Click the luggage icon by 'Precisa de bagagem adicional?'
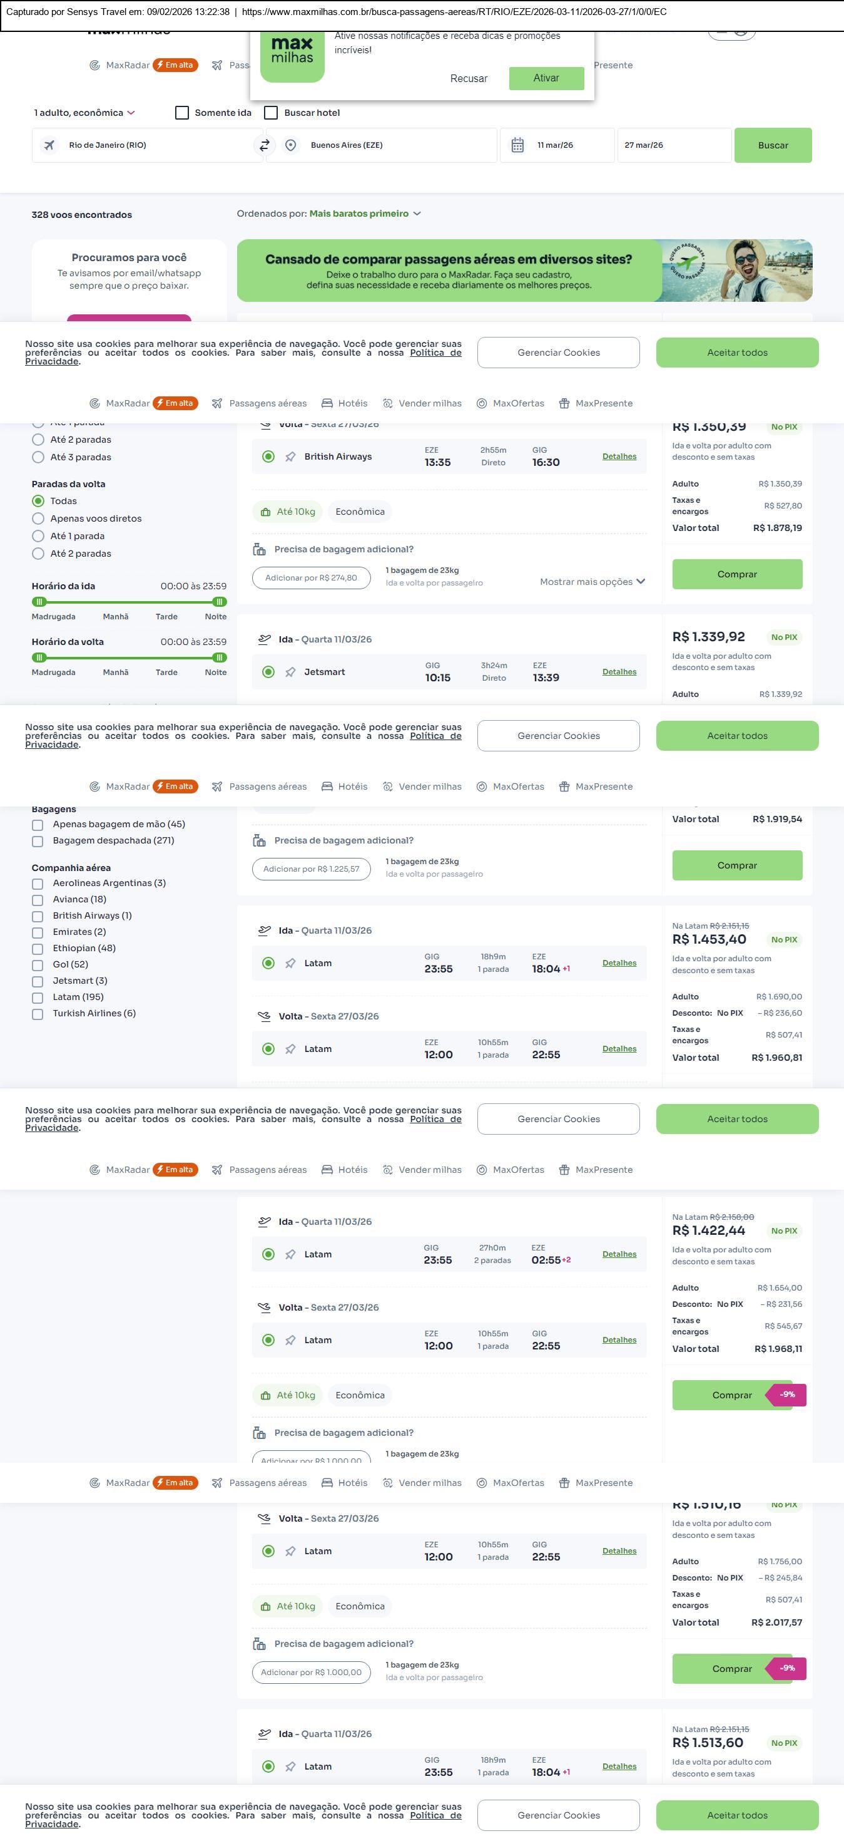Image resolution: width=844 pixels, height=1846 pixels. pos(259,550)
